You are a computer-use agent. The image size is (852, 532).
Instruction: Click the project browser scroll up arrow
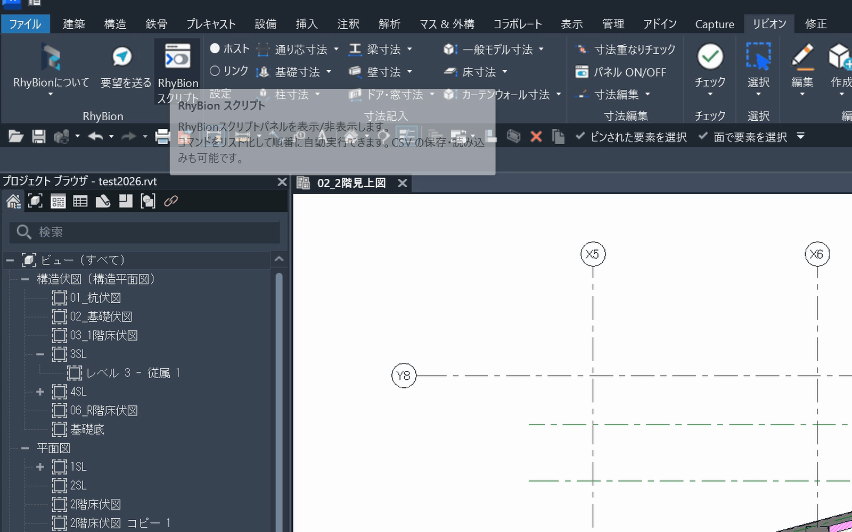[279, 260]
